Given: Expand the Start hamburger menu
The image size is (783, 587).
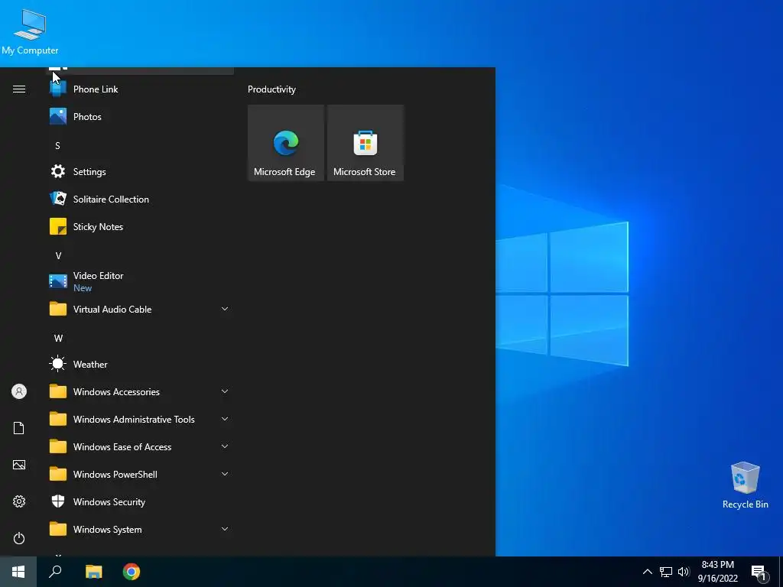Looking at the screenshot, I should click(x=19, y=89).
